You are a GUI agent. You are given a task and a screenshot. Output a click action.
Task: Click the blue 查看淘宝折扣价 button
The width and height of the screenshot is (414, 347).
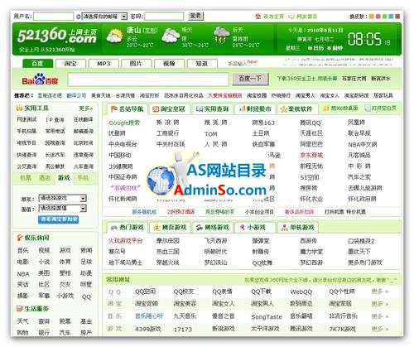tap(59, 219)
